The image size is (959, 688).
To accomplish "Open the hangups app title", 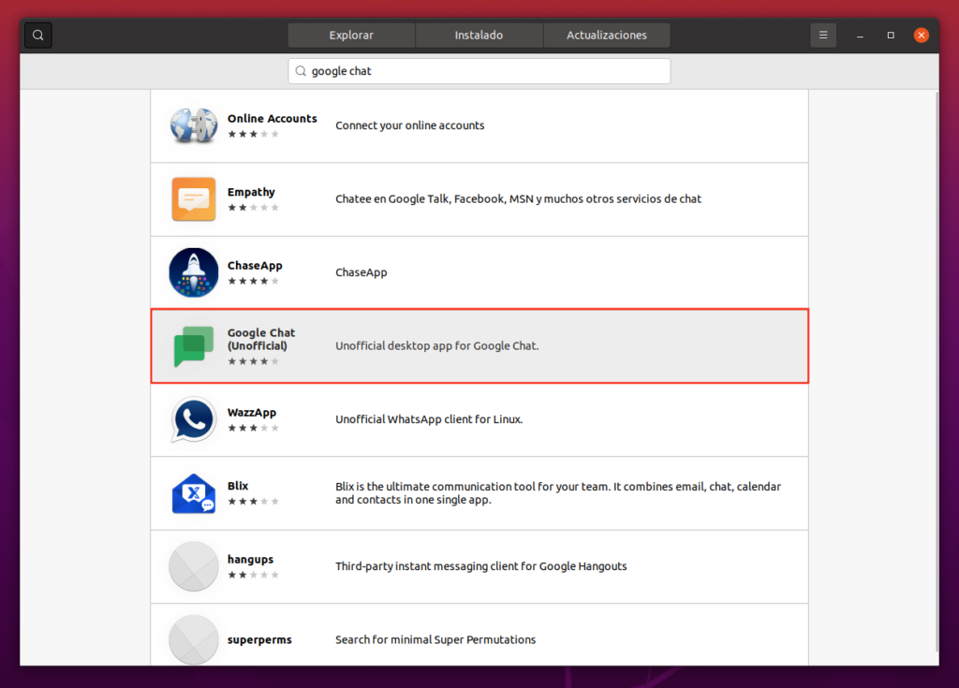I will [x=250, y=560].
